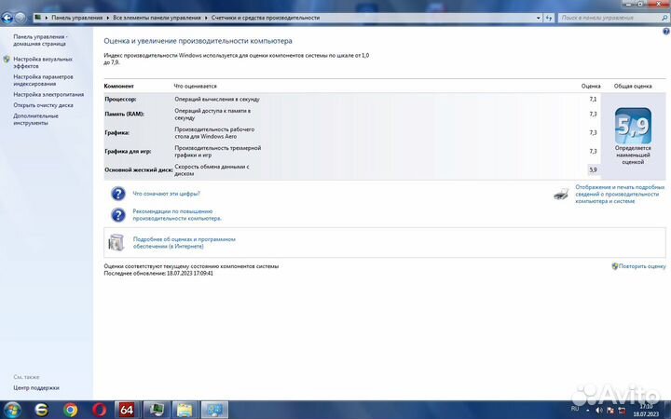
Task: Open 'Подробнее об оценках и программном обеспечении' link
Action: click(x=184, y=243)
